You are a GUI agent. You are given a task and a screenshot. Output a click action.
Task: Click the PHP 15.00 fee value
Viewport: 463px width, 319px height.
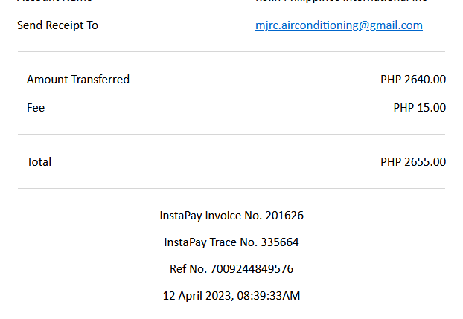pyautogui.click(x=419, y=108)
